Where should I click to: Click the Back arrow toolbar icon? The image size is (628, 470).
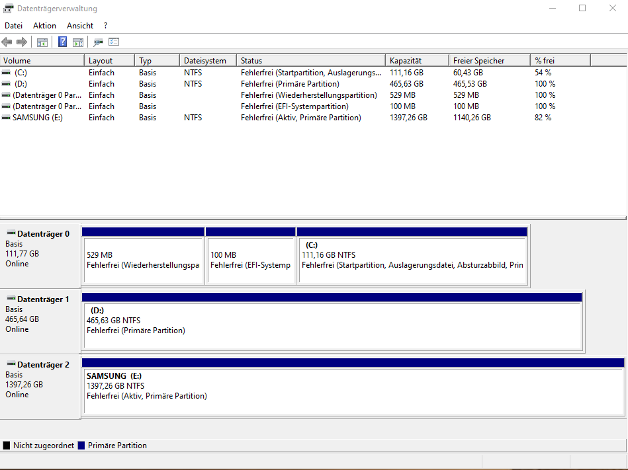point(7,42)
